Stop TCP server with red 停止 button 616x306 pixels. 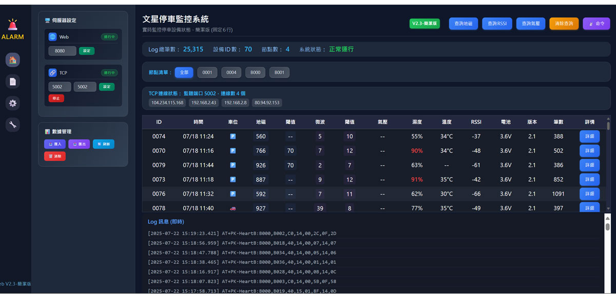pos(56,98)
